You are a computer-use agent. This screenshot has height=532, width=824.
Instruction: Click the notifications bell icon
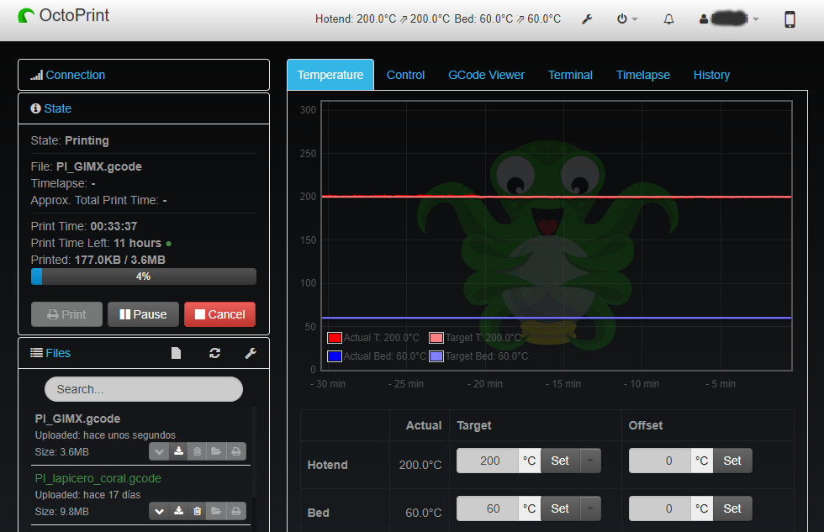coord(668,18)
